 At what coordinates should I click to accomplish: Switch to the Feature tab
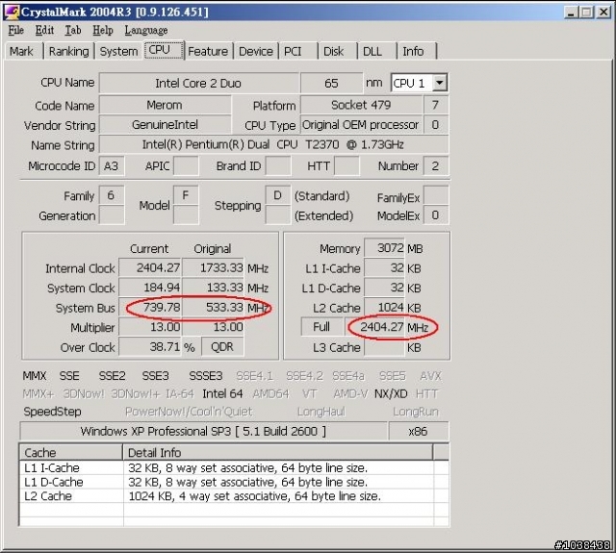[208, 51]
